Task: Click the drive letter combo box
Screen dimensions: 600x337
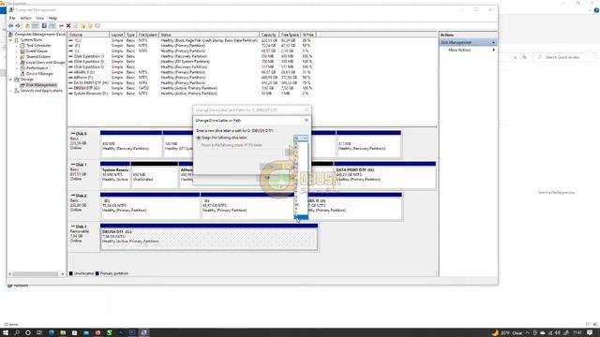Action: [x=301, y=138]
